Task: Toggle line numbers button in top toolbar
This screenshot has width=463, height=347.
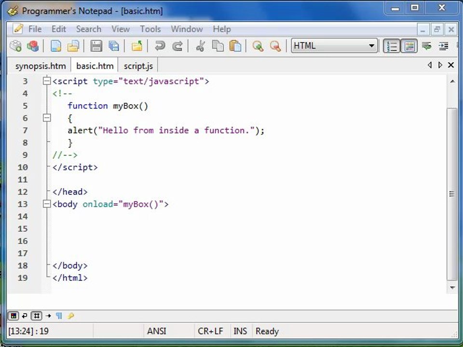Action: 392,46
